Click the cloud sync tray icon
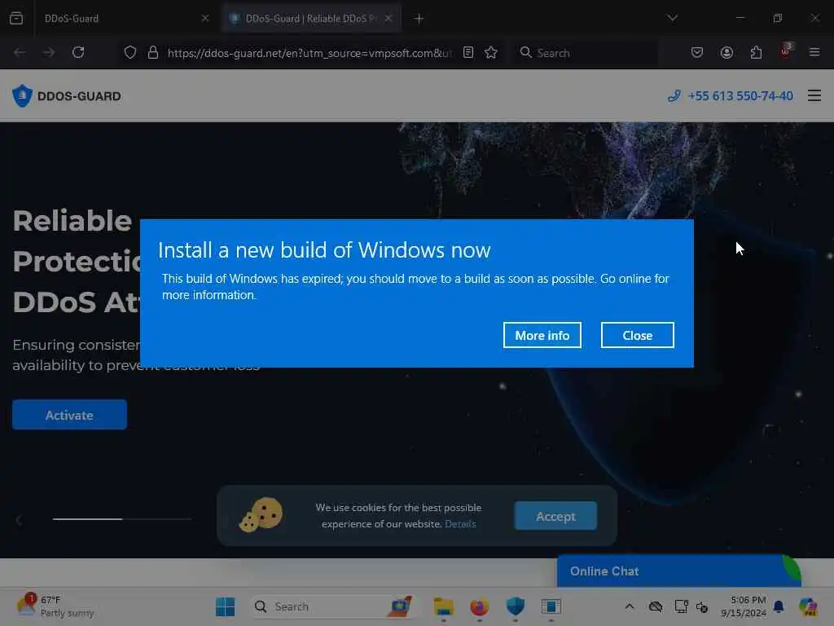The width and height of the screenshot is (834, 626). coord(656,606)
